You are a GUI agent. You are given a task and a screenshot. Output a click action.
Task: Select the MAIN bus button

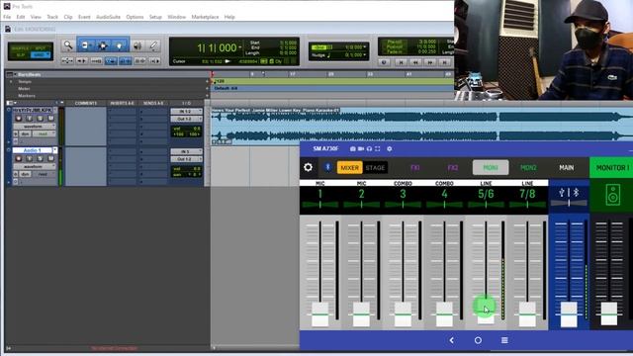(x=567, y=167)
